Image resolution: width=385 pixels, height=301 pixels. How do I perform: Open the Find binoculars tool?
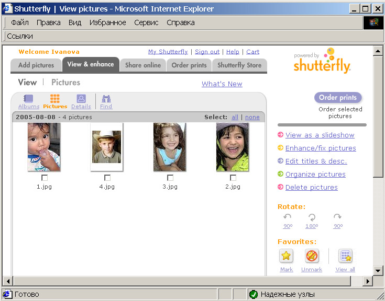[x=106, y=98]
